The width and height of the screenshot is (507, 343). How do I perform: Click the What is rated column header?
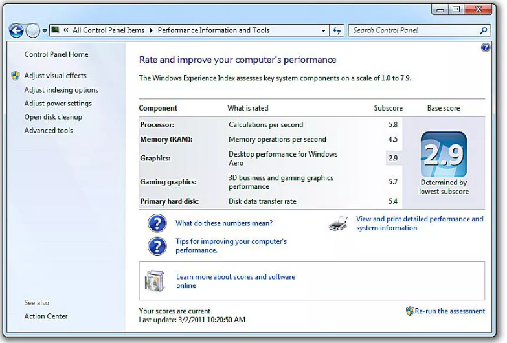pos(248,108)
